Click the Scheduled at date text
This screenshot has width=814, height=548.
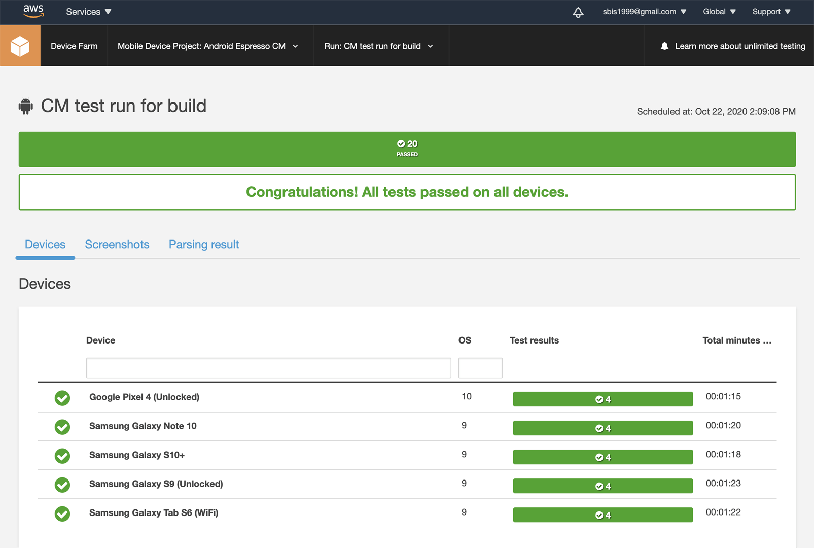click(x=716, y=111)
